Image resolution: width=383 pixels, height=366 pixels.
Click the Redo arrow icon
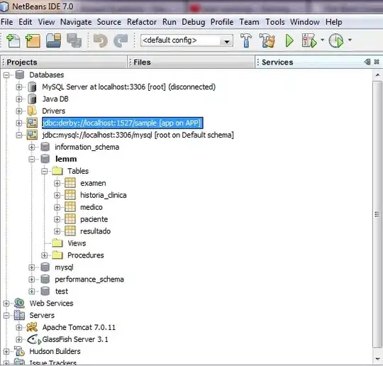(121, 40)
